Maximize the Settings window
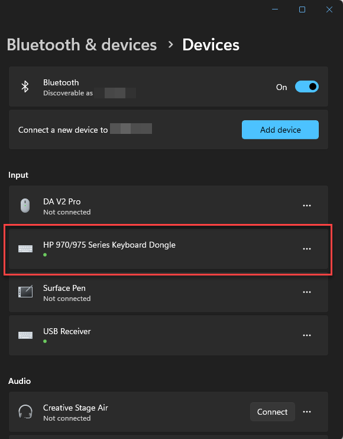This screenshot has height=439, width=343. [302, 9]
